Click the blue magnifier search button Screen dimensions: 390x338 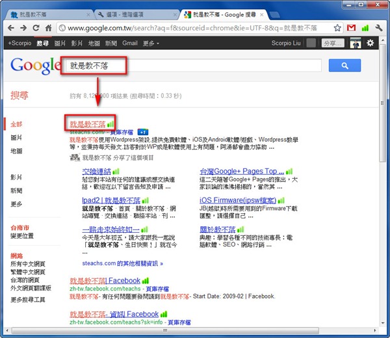click(344, 66)
